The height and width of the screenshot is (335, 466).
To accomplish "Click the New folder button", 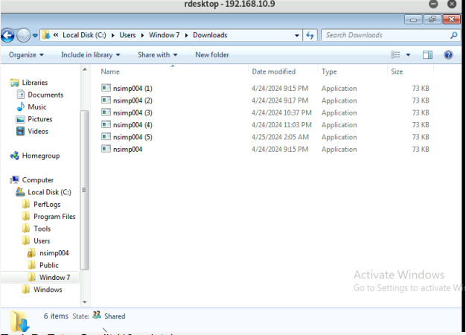I will (x=211, y=54).
